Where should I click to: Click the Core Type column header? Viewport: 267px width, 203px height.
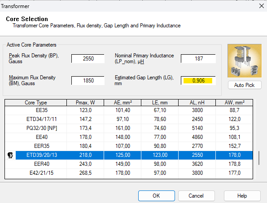36,103
